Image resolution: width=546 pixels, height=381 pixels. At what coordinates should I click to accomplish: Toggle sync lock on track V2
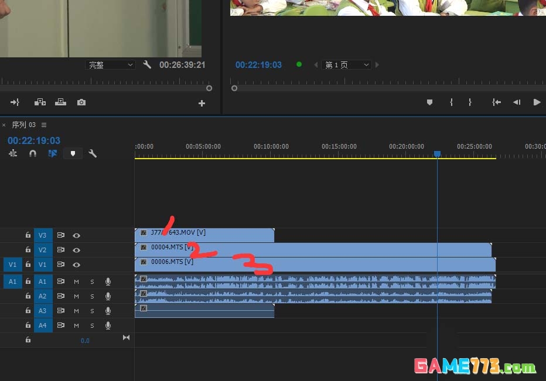pyautogui.click(x=60, y=250)
